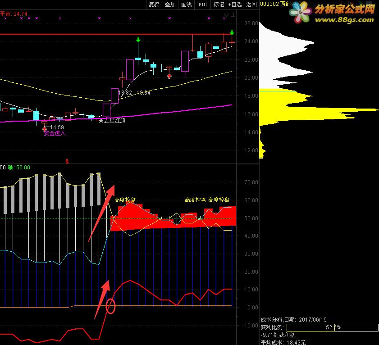Click the red S marker at chart bottom
The image size is (379, 345).
pyautogui.click(x=67, y=161)
